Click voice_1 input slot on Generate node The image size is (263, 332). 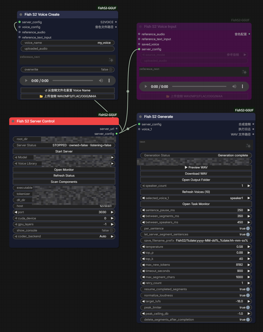coord(139,129)
